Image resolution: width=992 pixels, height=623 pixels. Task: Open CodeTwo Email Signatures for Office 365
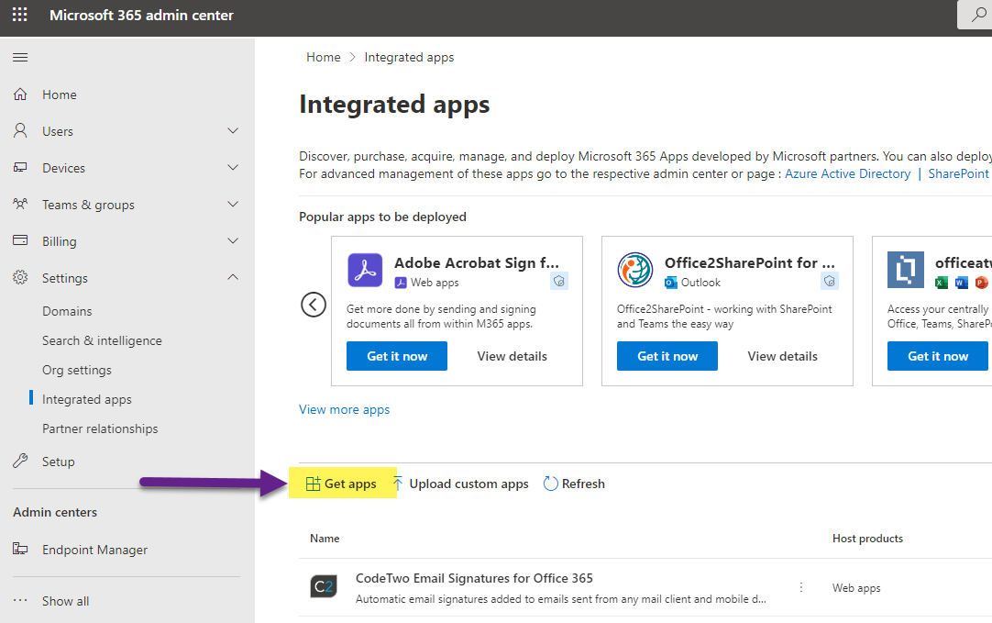point(474,578)
